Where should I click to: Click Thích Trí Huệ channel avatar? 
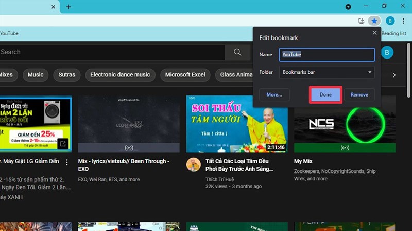(193, 164)
